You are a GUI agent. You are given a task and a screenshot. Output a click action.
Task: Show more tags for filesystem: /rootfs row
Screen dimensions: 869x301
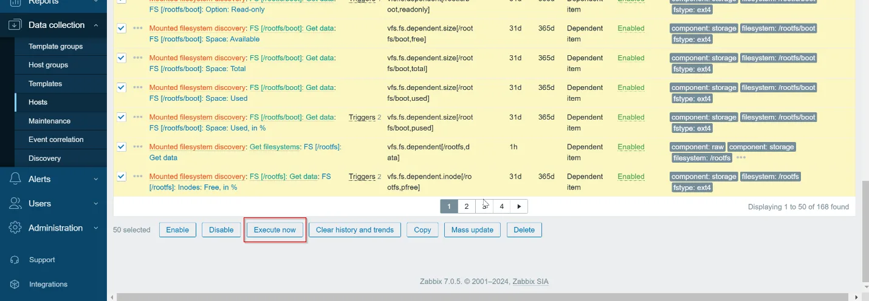(x=741, y=158)
